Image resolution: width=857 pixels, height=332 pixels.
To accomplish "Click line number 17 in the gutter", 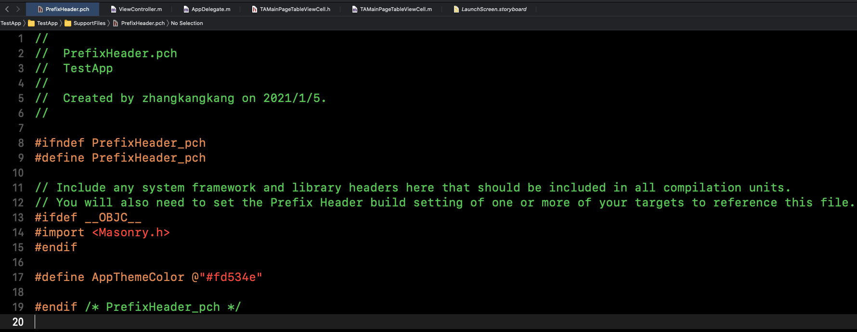I will click(18, 277).
